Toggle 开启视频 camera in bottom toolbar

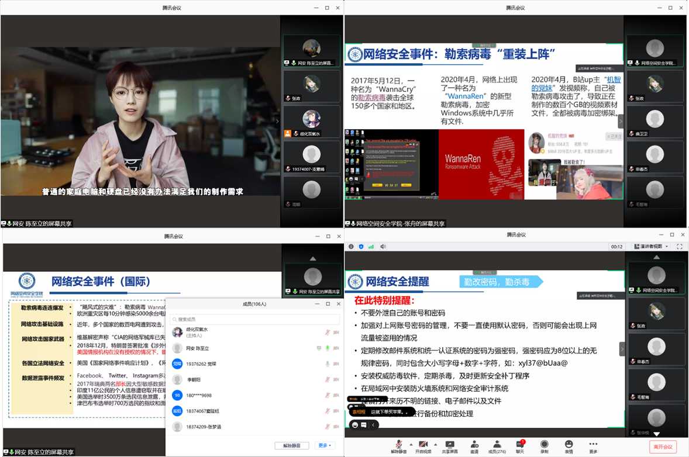423,444
